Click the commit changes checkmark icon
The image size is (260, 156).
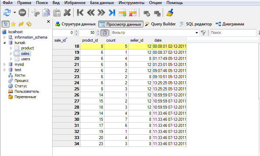coord(147,13)
